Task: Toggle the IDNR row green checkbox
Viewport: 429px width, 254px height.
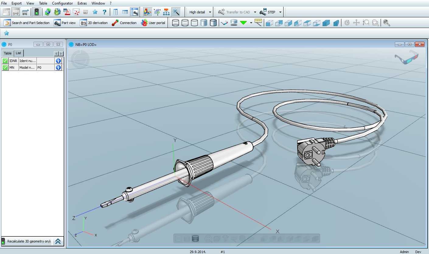Action: click(5, 61)
